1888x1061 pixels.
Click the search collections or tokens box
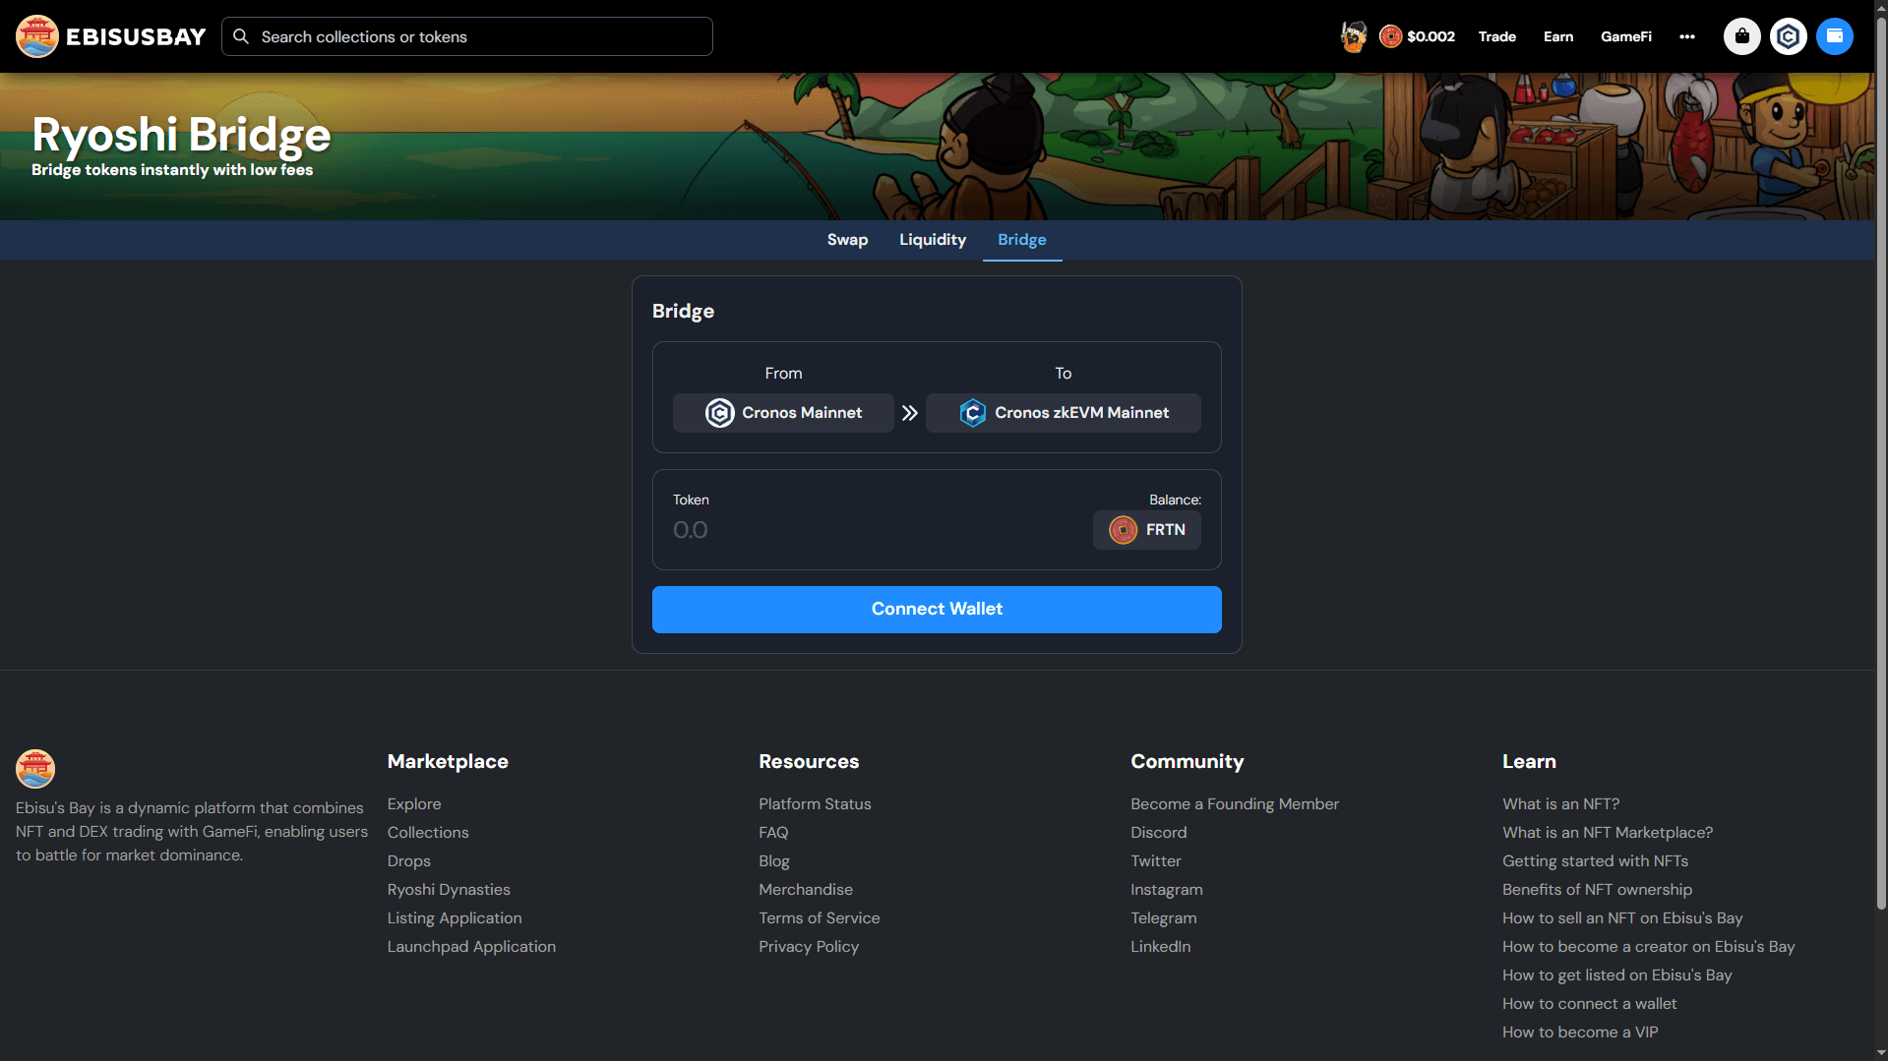click(x=467, y=36)
